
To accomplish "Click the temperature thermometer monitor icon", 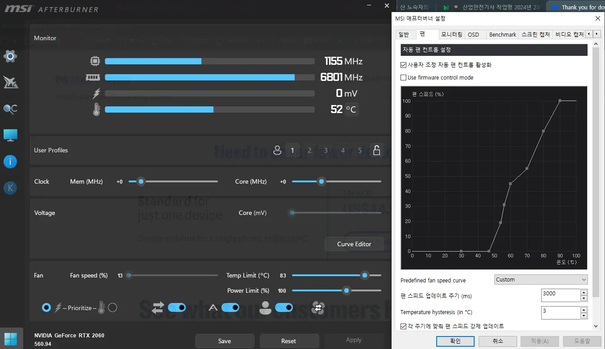I will 96,109.
